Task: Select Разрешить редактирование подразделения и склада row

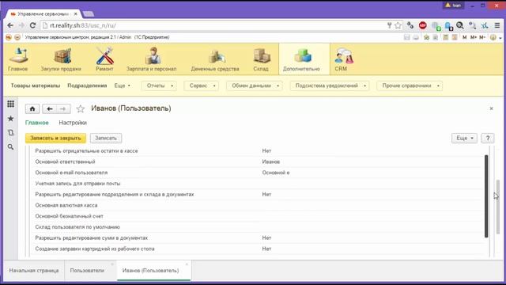Action: (x=259, y=194)
